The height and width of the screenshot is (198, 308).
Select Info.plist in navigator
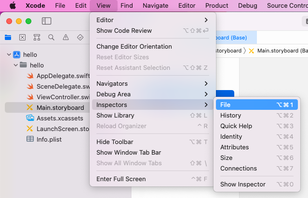coord(49,140)
